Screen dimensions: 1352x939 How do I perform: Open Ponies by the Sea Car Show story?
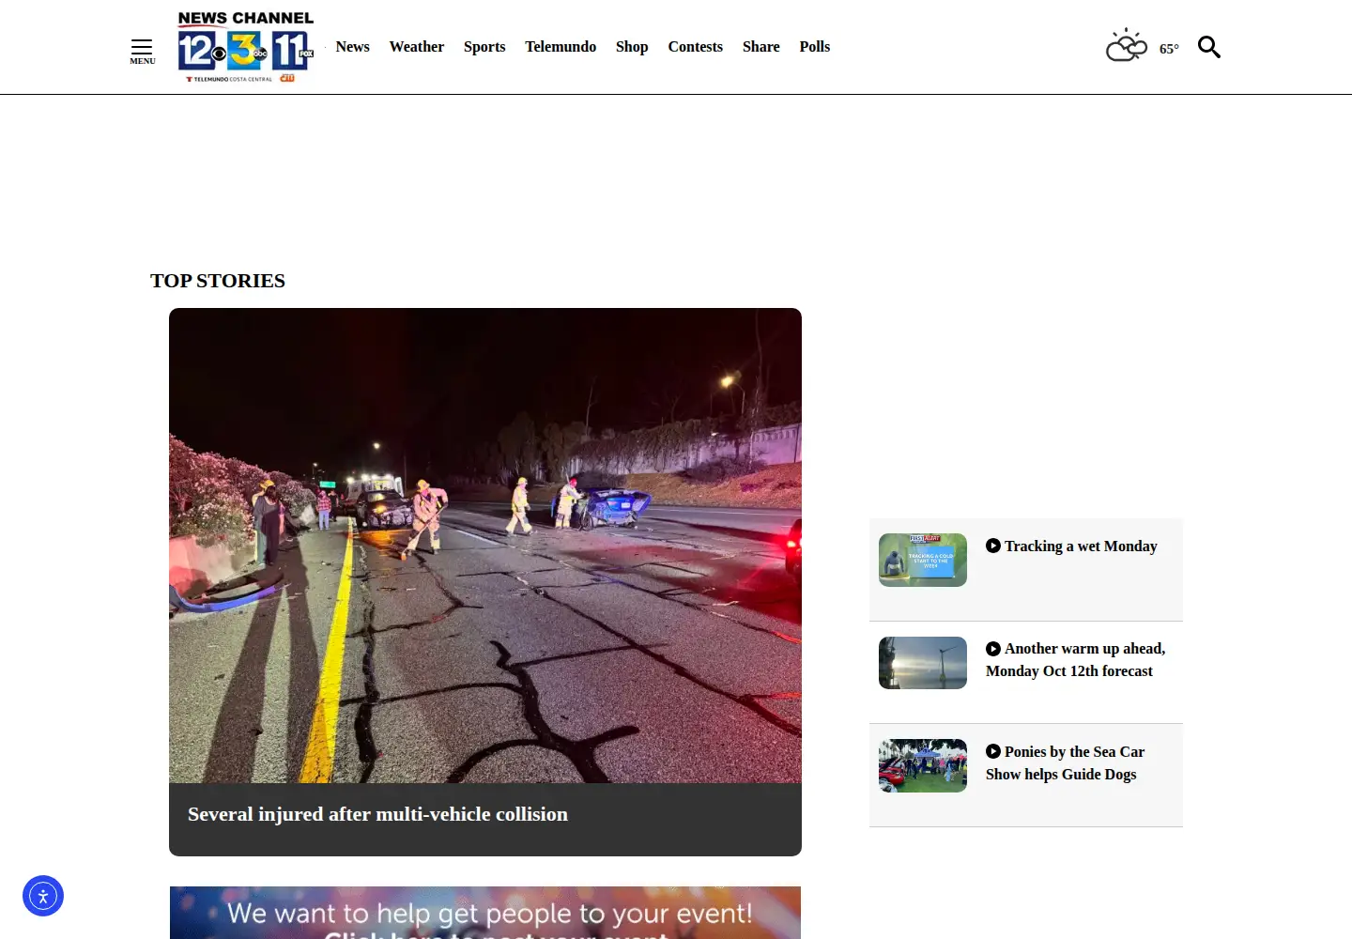click(1066, 763)
